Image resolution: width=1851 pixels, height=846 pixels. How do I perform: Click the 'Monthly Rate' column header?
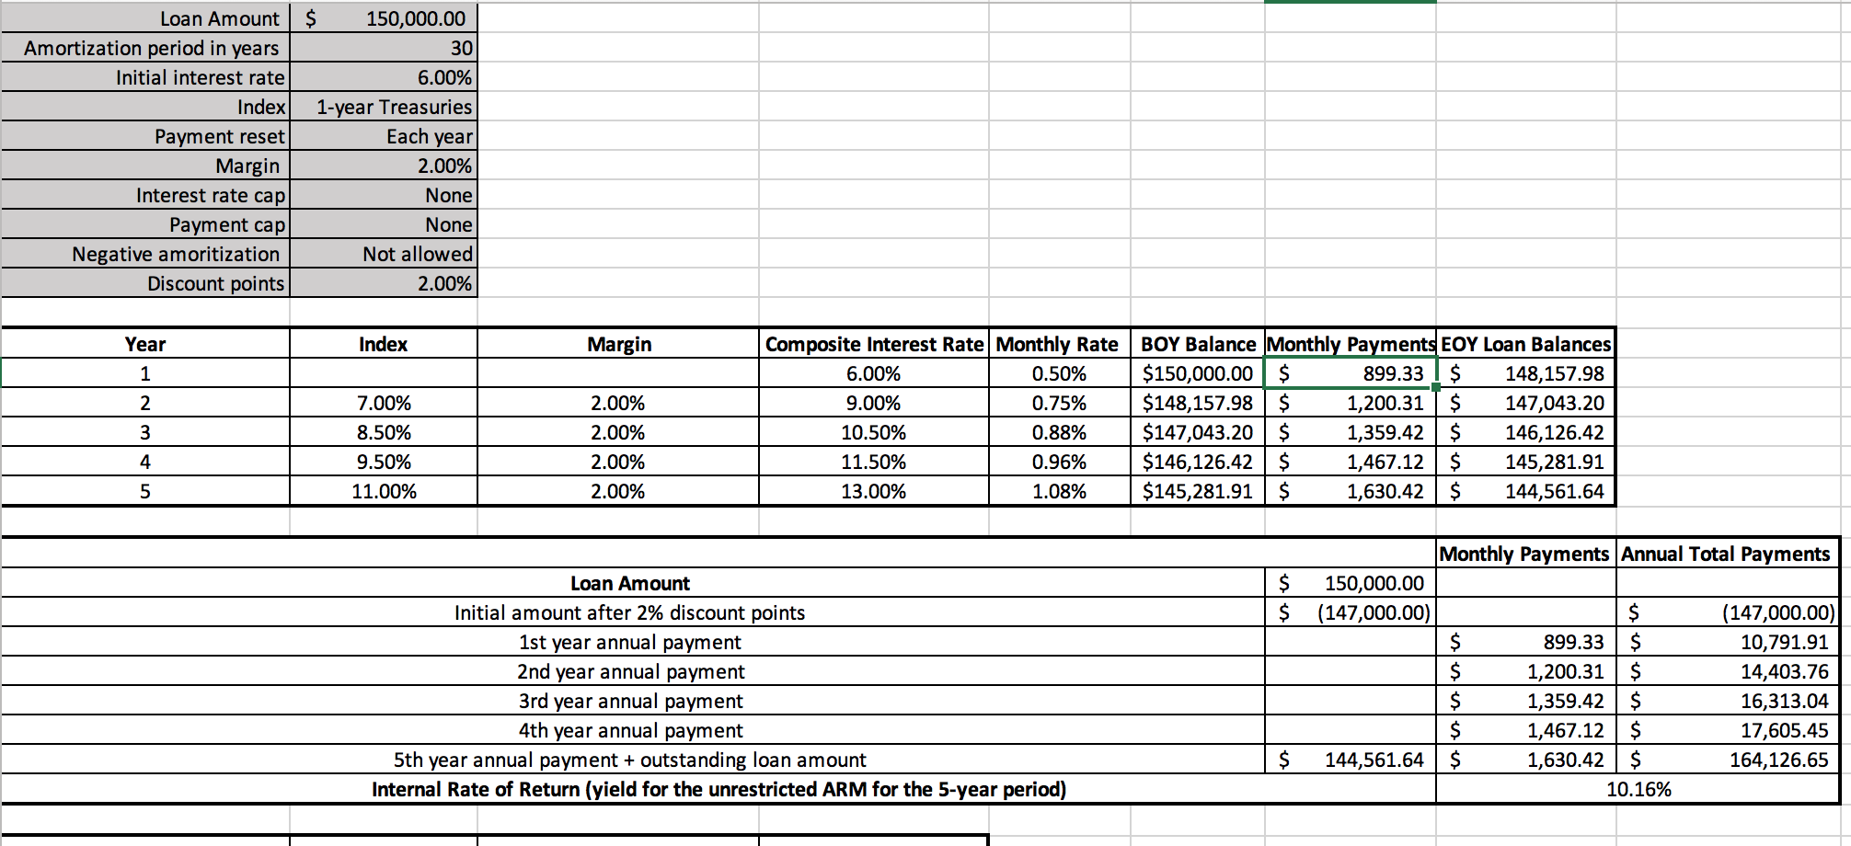click(1059, 344)
